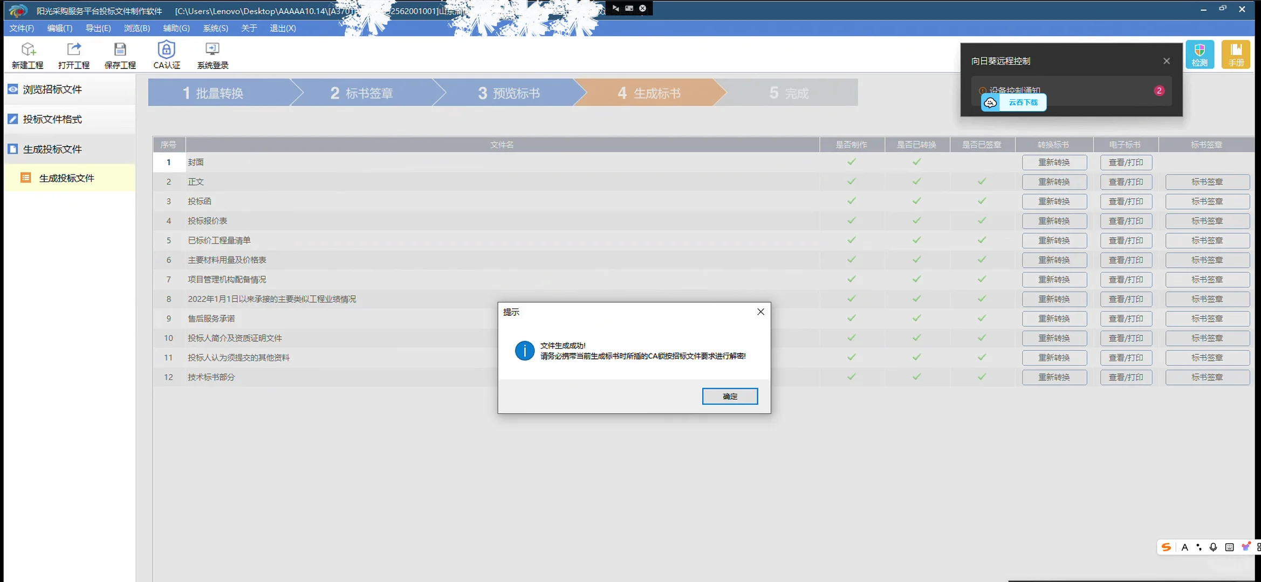This screenshot has width=1261, height=582.
Task: Open the 文件(F) menu
Action: tap(22, 28)
